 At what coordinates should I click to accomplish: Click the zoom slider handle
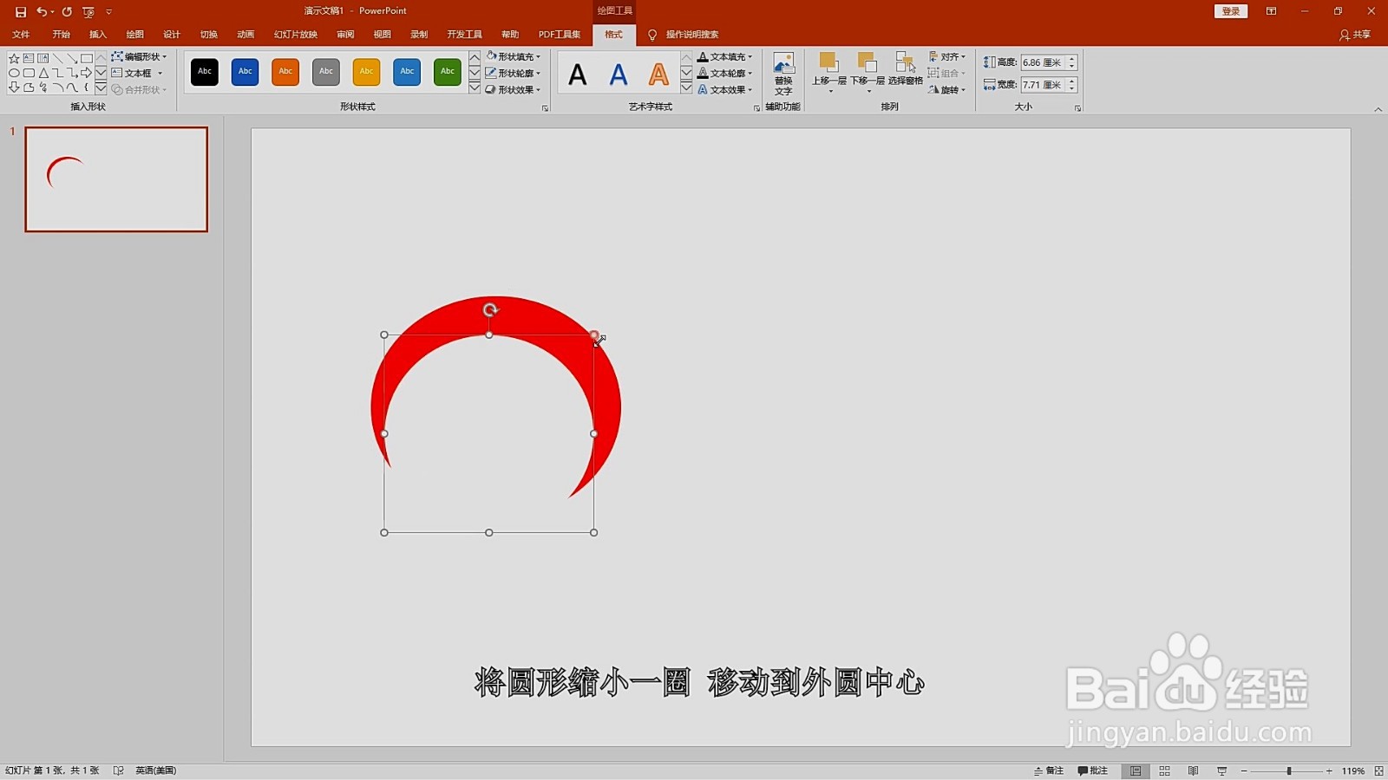coord(1289,770)
